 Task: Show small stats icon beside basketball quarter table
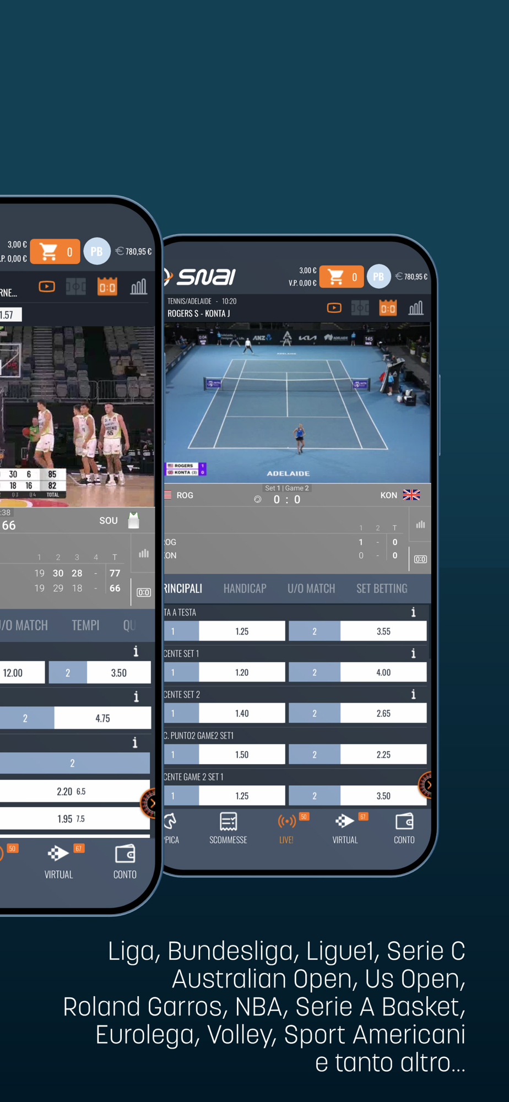(x=144, y=553)
